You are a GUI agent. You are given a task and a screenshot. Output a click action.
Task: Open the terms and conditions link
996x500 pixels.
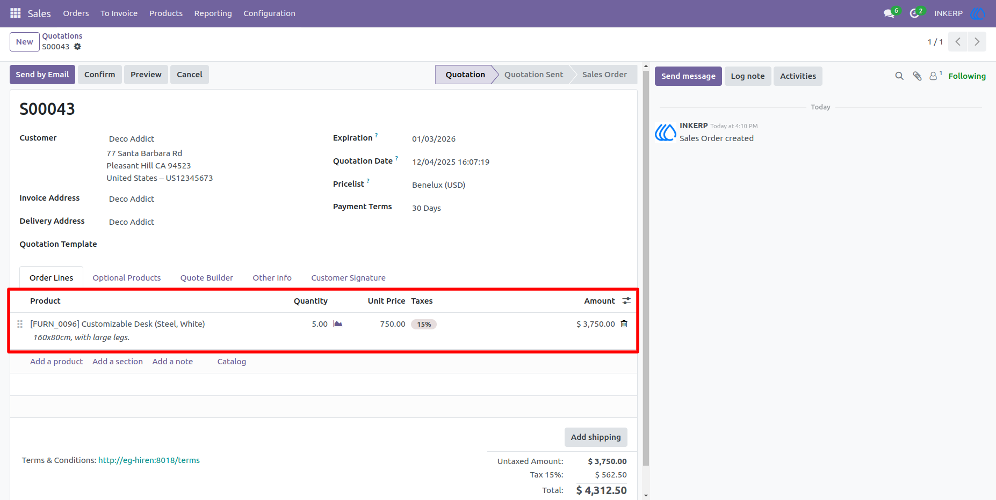pyautogui.click(x=149, y=460)
